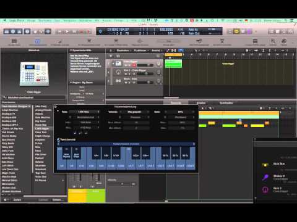Open Quick Help from the control bar
Viewport: 297px width, 222px height.
(x=27, y=31)
